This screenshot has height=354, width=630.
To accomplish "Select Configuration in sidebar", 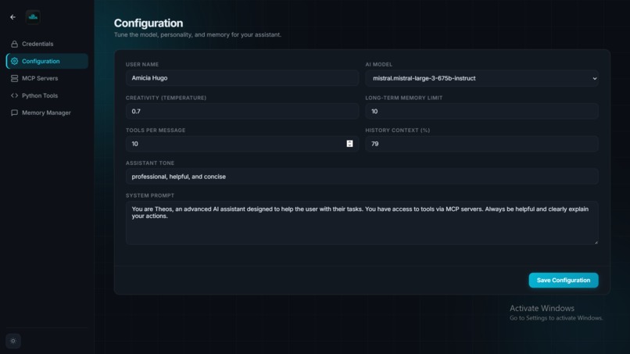I will pos(47,61).
